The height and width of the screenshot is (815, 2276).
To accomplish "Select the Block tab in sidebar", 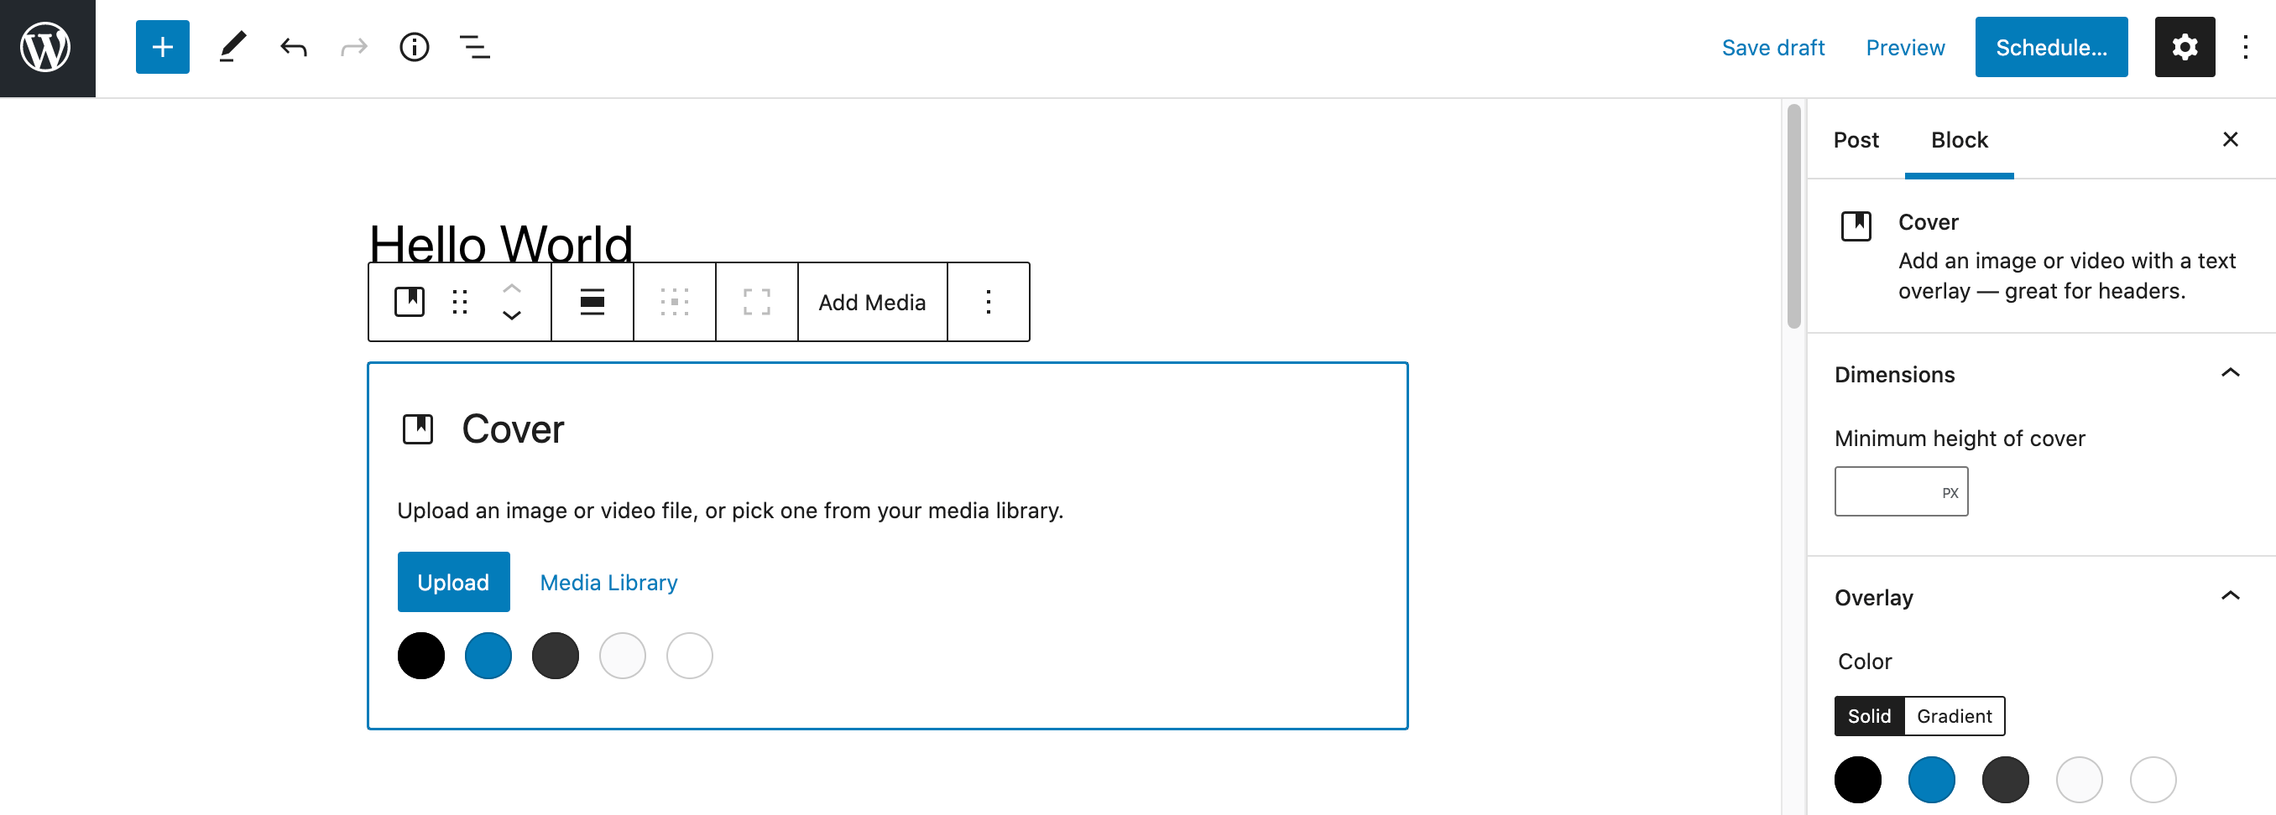I will click(x=1959, y=139).
